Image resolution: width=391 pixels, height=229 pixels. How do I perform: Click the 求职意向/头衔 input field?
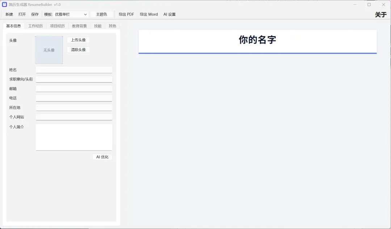[74, 79]
